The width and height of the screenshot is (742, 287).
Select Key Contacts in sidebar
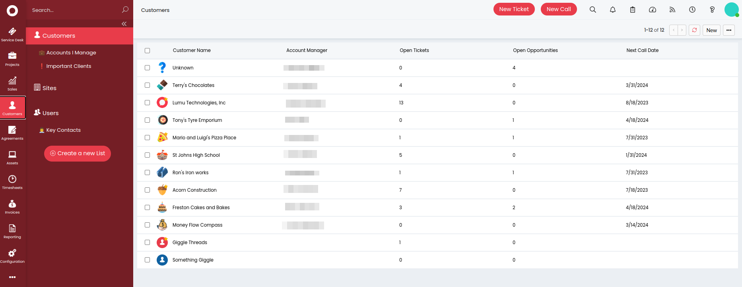(63, 130)
